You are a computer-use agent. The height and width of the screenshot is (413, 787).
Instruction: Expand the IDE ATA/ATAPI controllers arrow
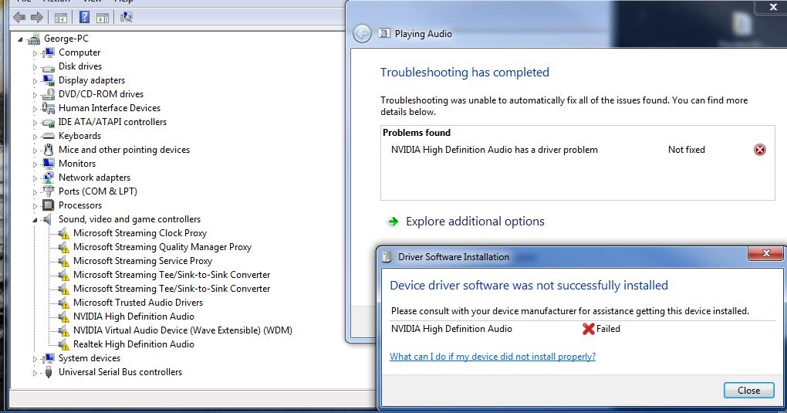click(35, 123)
